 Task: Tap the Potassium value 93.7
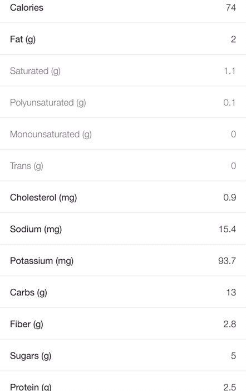click(x=227, y=261)
